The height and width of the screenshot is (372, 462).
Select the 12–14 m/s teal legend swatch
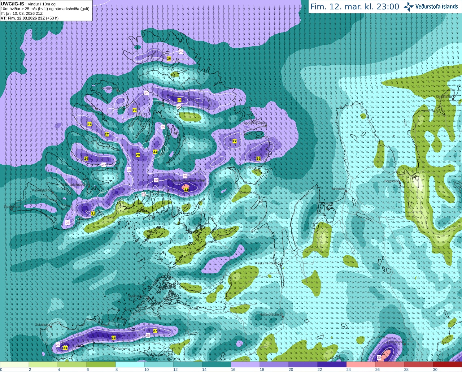[x=188, y=364]
